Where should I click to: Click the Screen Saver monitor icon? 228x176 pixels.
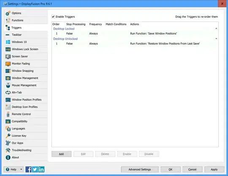(x=8, y=57)
